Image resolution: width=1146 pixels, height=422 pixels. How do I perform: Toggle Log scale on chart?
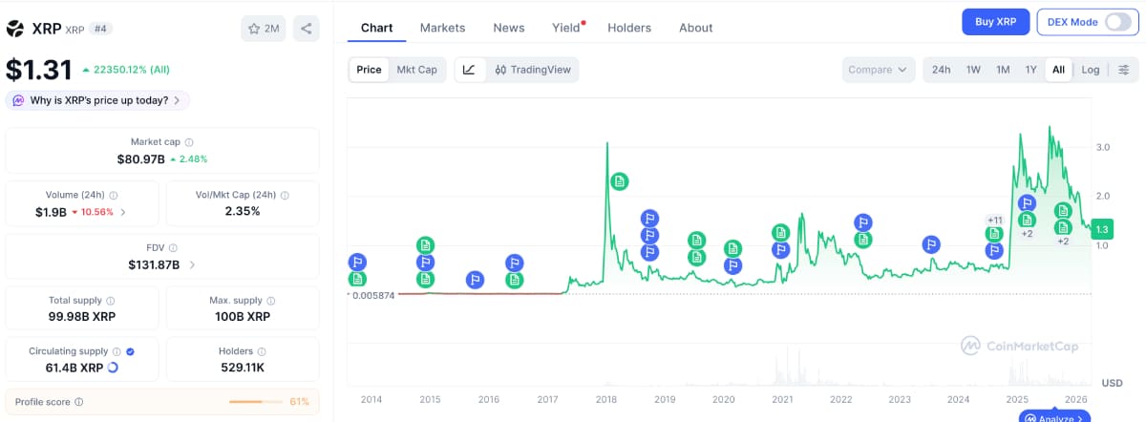(1090, 70)
